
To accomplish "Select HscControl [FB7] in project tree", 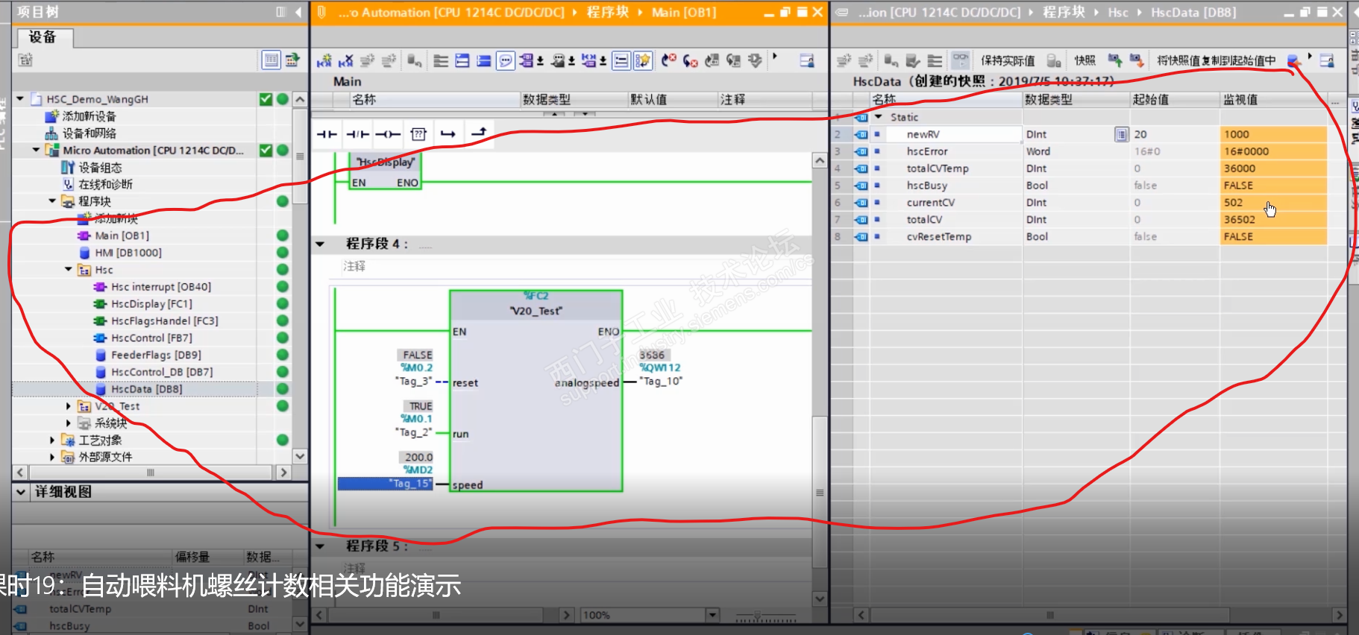I will [x=151, y=338].
